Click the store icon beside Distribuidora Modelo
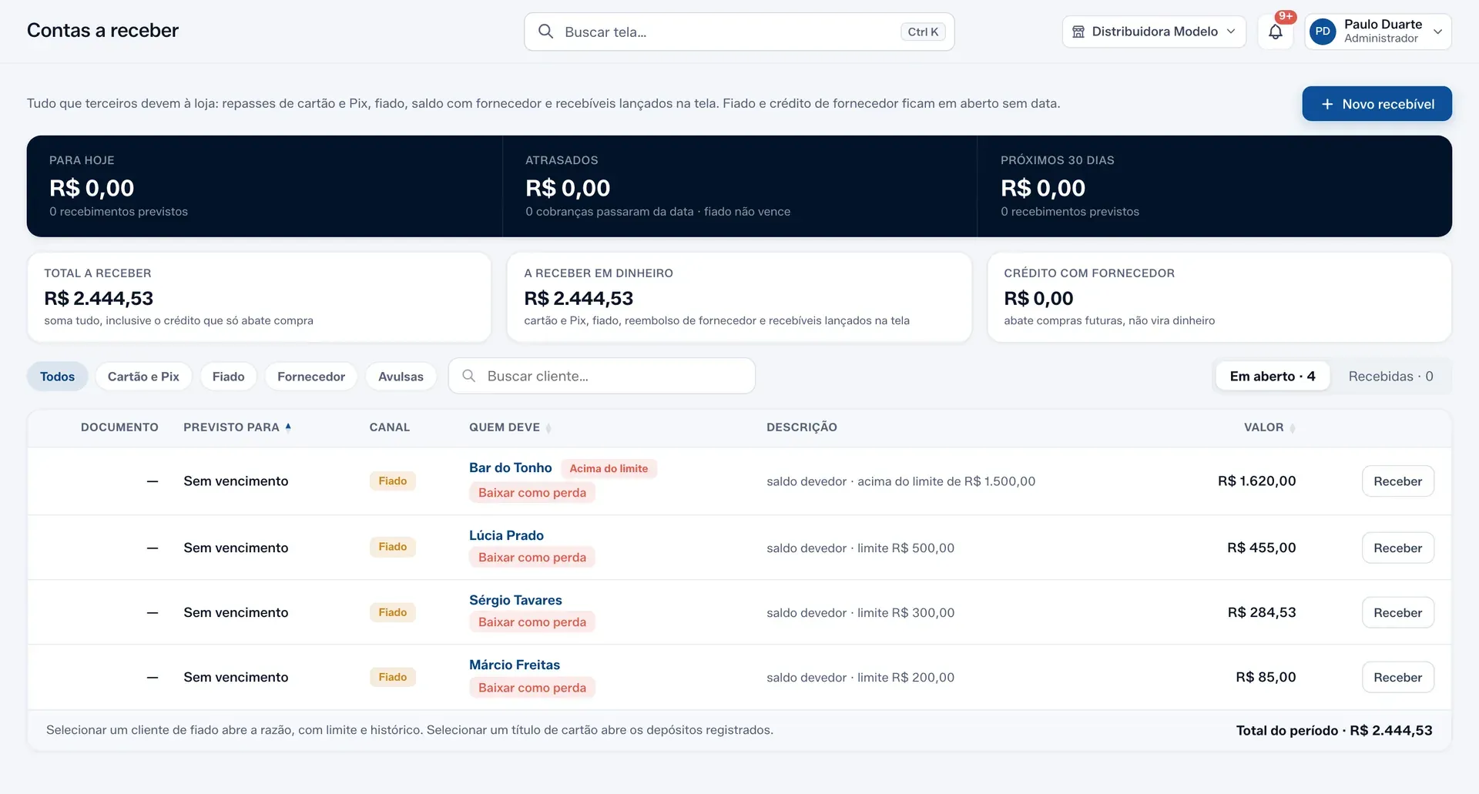This screenshot has width=1479, height=794. (x=1078, y=32)
